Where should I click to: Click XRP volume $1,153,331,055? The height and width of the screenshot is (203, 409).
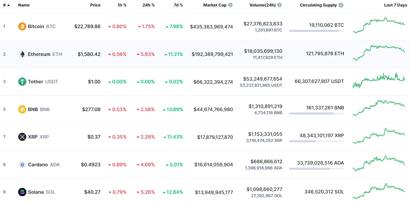click(265, 134)
